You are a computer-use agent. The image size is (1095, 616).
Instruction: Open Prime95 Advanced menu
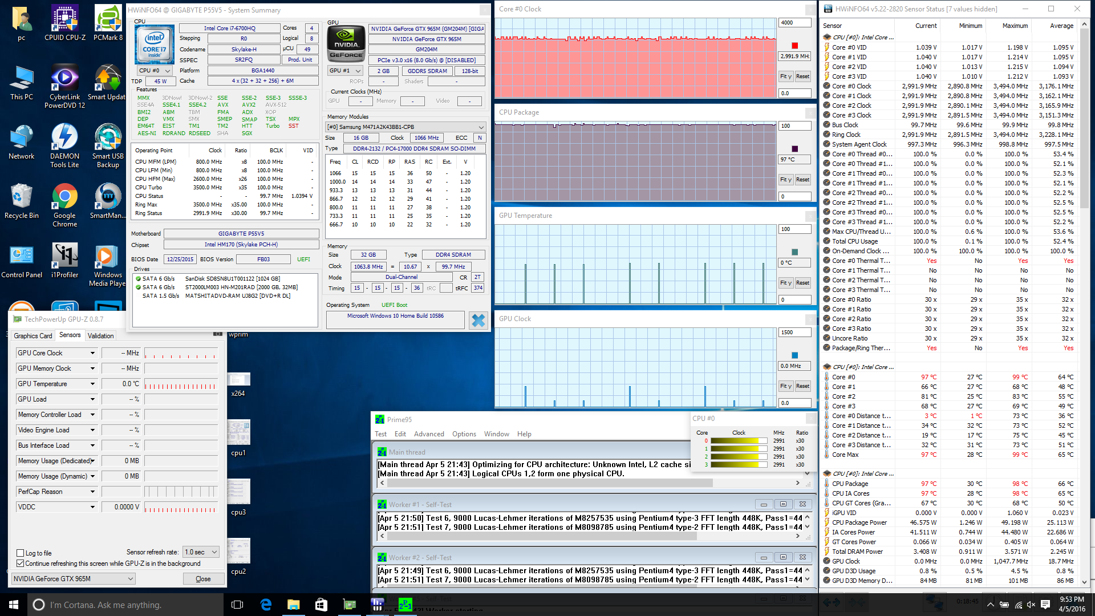[429, 434]
